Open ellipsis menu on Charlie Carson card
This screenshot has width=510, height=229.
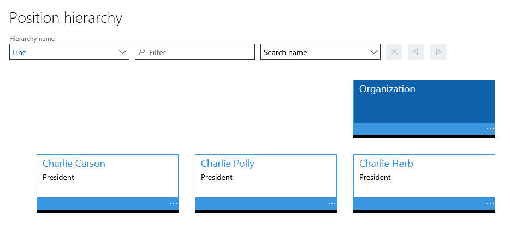click(x=173, y=204)
